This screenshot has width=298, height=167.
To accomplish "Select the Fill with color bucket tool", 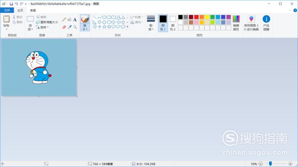I will tap(70, 19).
